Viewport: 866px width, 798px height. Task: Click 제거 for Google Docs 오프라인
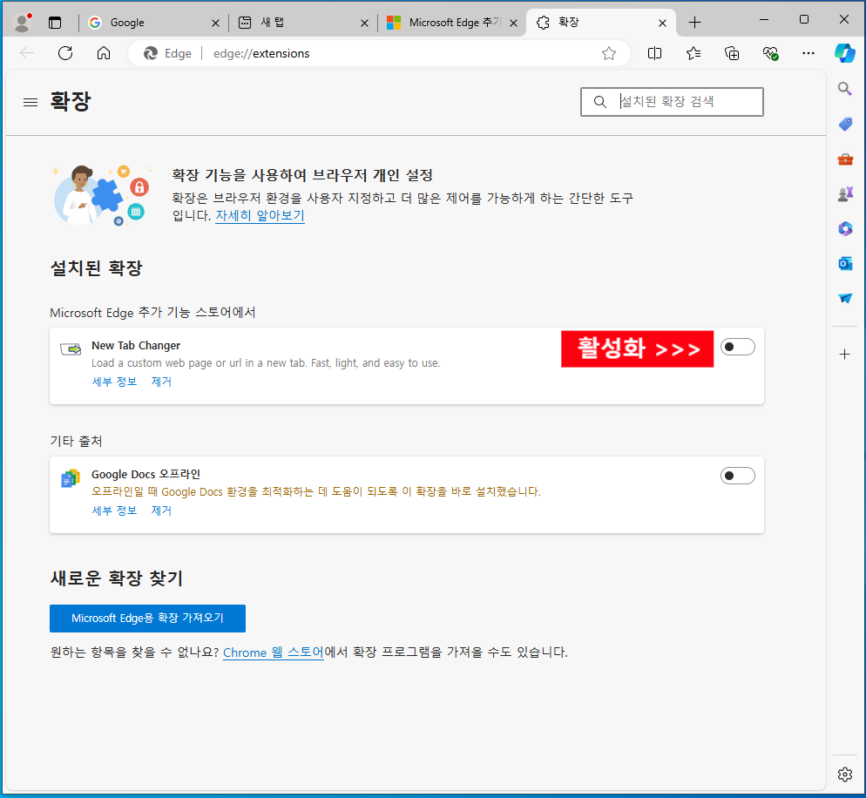tap(161, 511)
